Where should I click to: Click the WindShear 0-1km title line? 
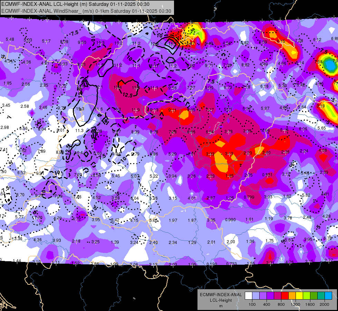coord(86,11)
